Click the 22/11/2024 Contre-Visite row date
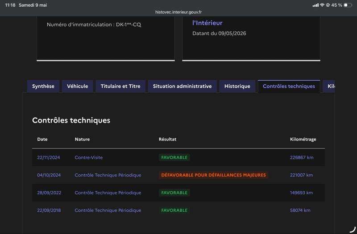The width and height of the screenshot is (357, 234). coord(49,157)
